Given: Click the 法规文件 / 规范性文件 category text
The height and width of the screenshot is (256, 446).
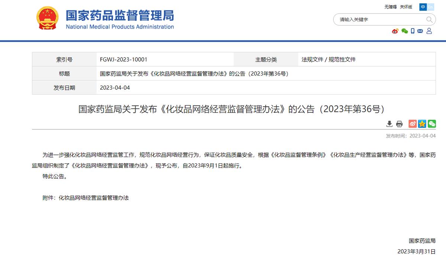Looking at the screenshot, I should point(329,59).
